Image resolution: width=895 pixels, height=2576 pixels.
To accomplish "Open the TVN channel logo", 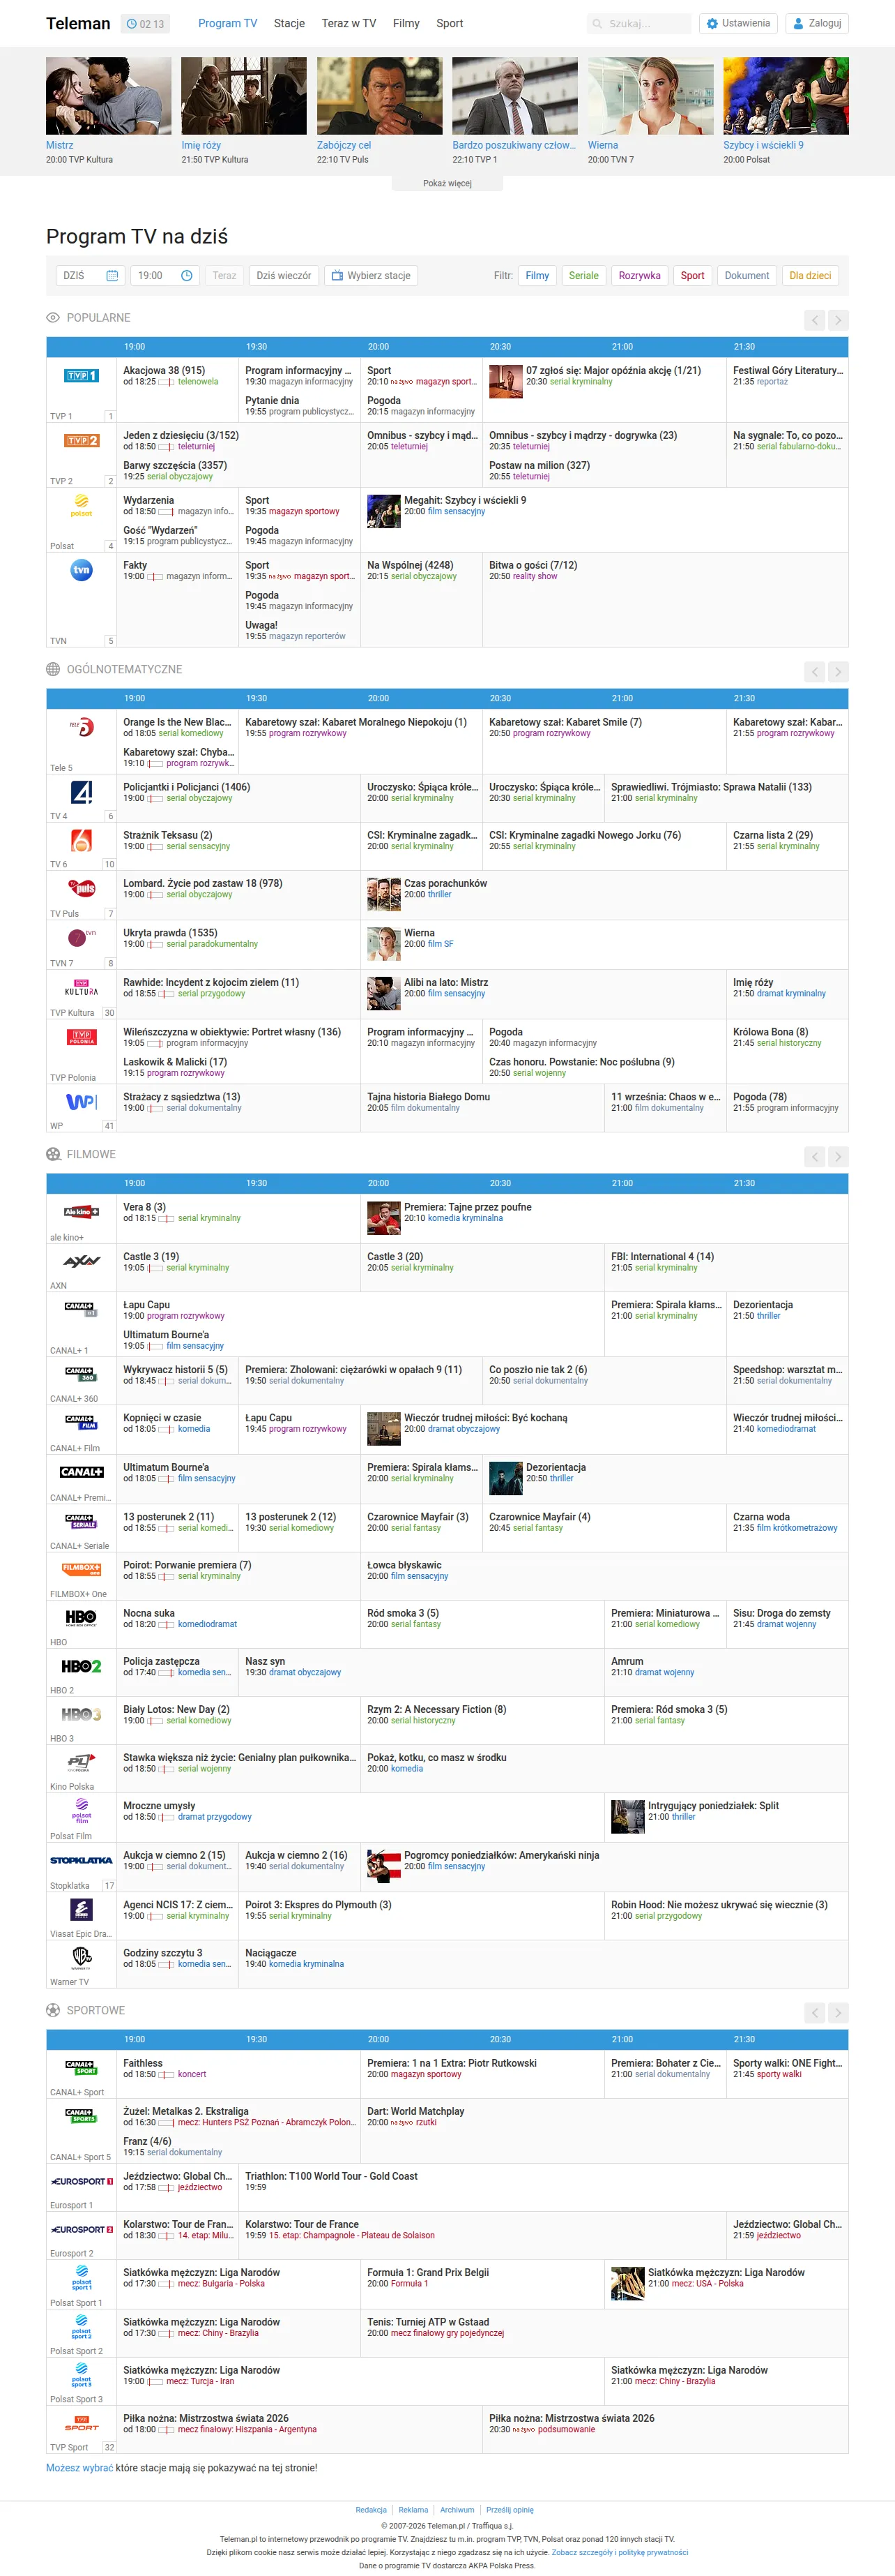I will click(81, 570).
